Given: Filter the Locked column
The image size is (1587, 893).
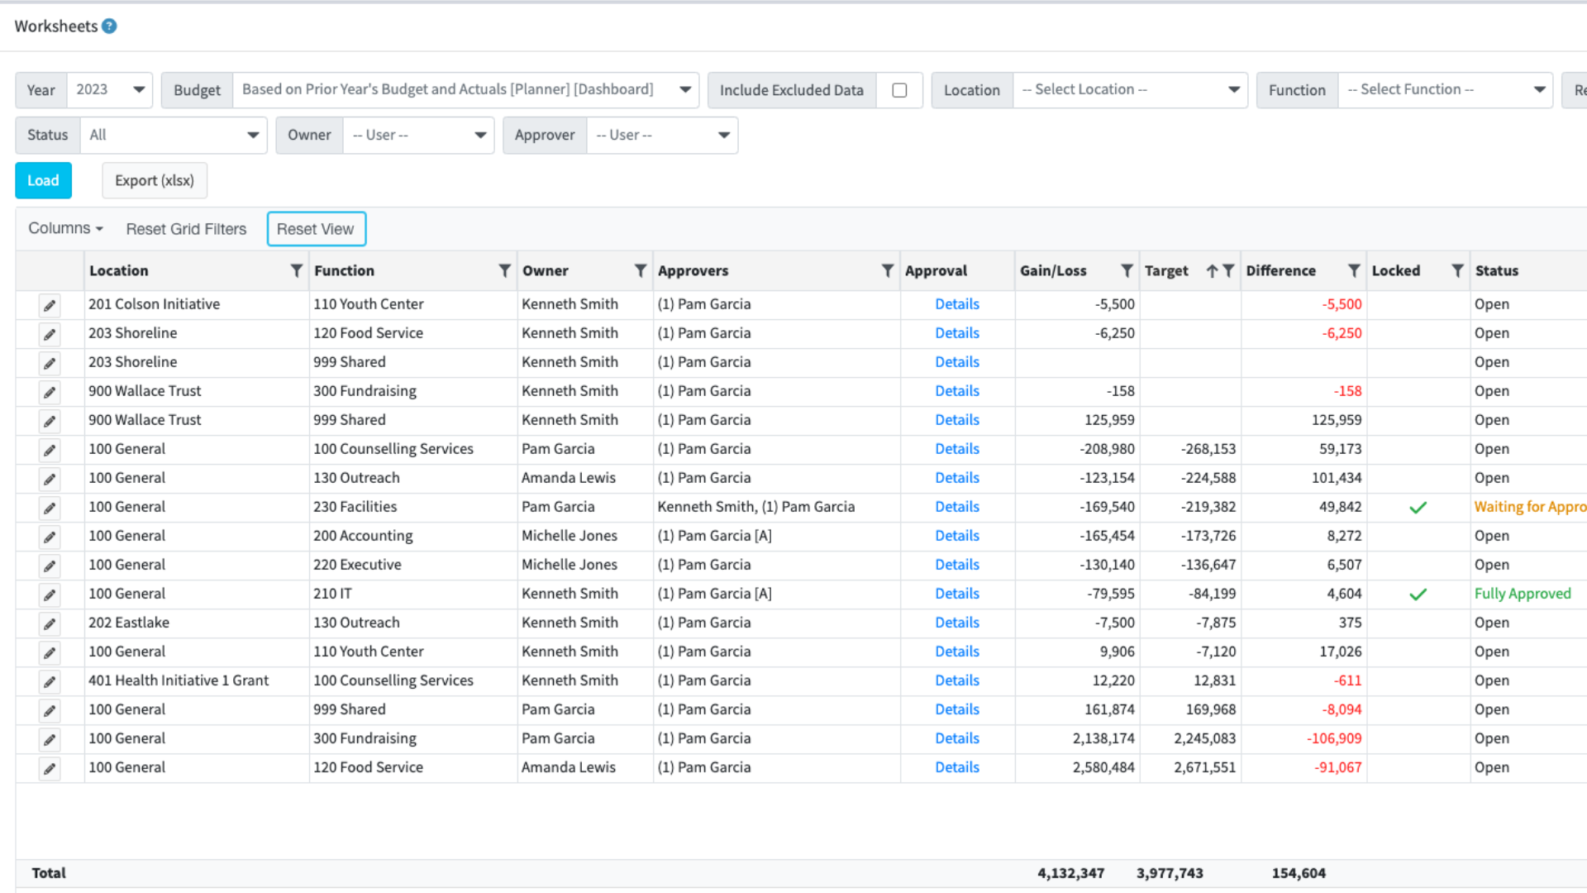Looking at the screenshot, I should pos(1457,270).
